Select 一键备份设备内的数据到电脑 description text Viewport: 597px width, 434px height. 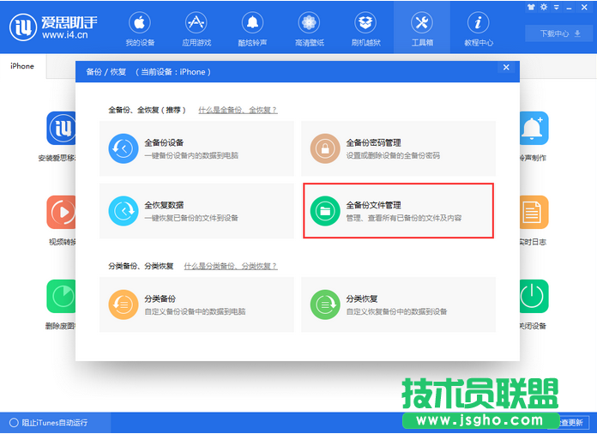coord(191,155)
